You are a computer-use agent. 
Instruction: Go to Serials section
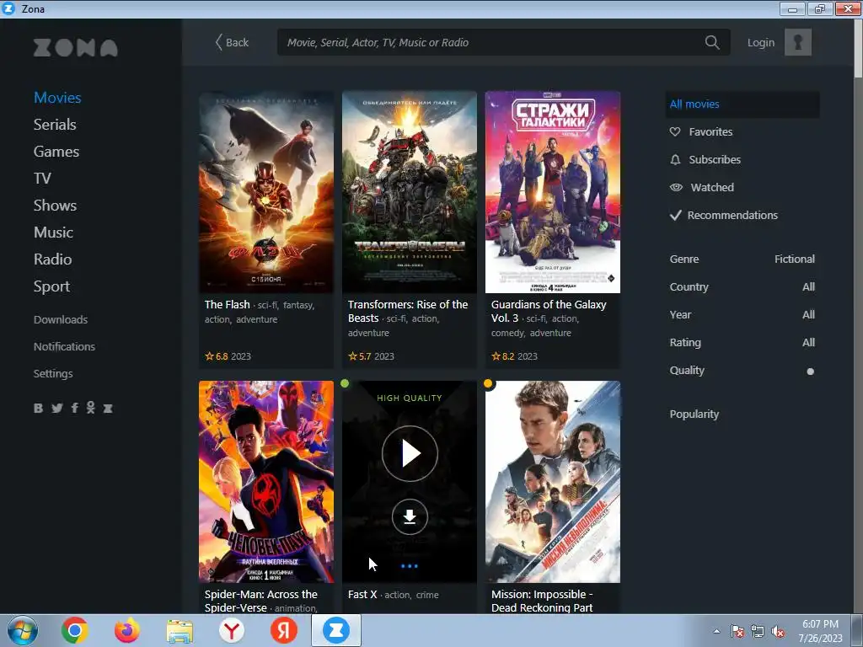pos(55,125)
